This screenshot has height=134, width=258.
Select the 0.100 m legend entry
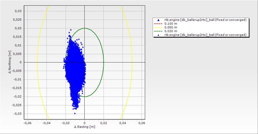[171, 24]
